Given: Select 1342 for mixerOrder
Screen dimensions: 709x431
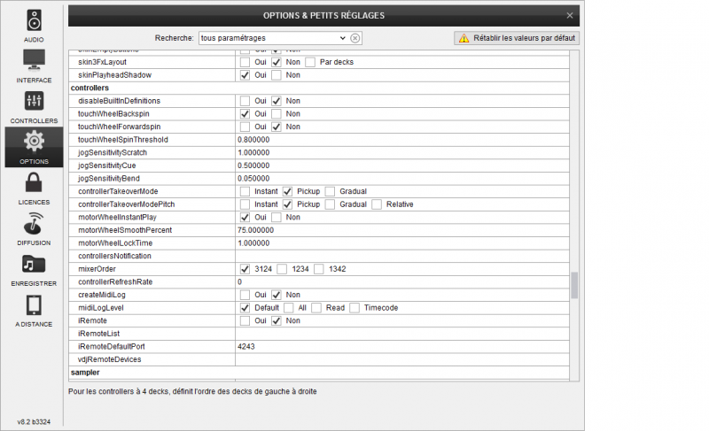Looking at the screenshot, I should (319, 269).
